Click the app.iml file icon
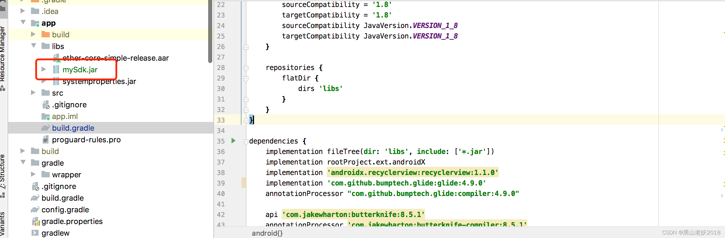 pos(46,116)
